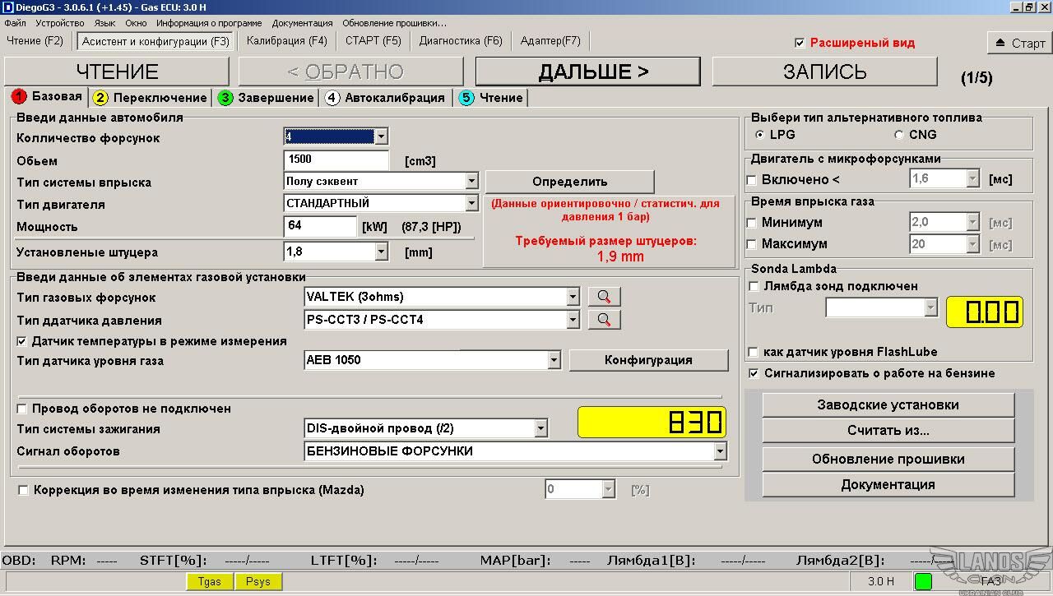Click the green status indicator in status bar
This screenshot has height=596, width=1053.
coord(923,581)
